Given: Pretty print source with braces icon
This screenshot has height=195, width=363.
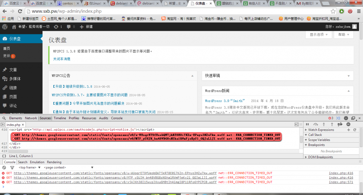Looking at the screenshot, I should [x=4, y=156].
